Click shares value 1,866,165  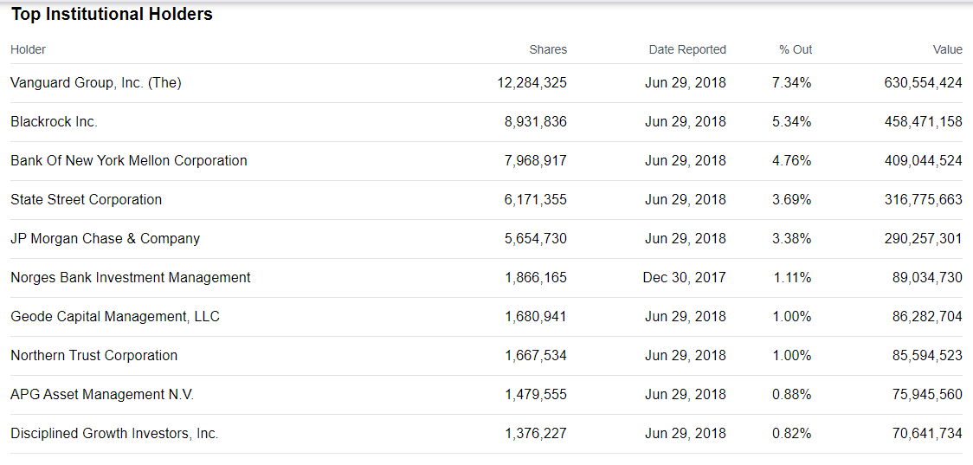(x=536, y=277)
